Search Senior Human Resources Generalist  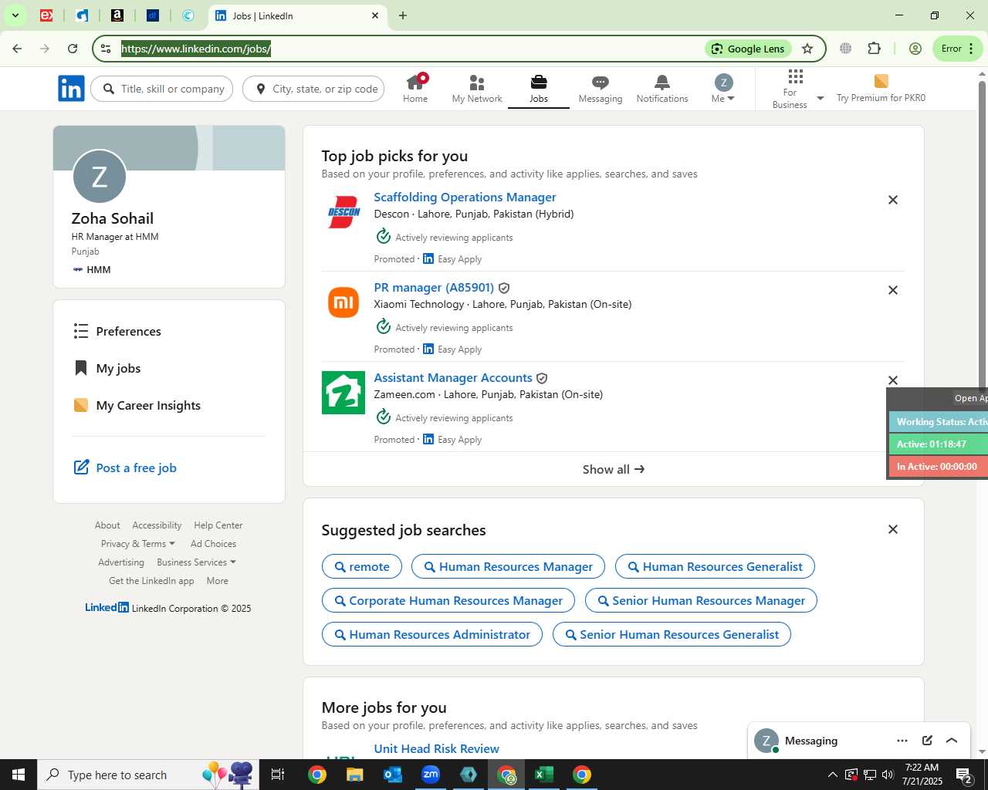coord(672,634)
